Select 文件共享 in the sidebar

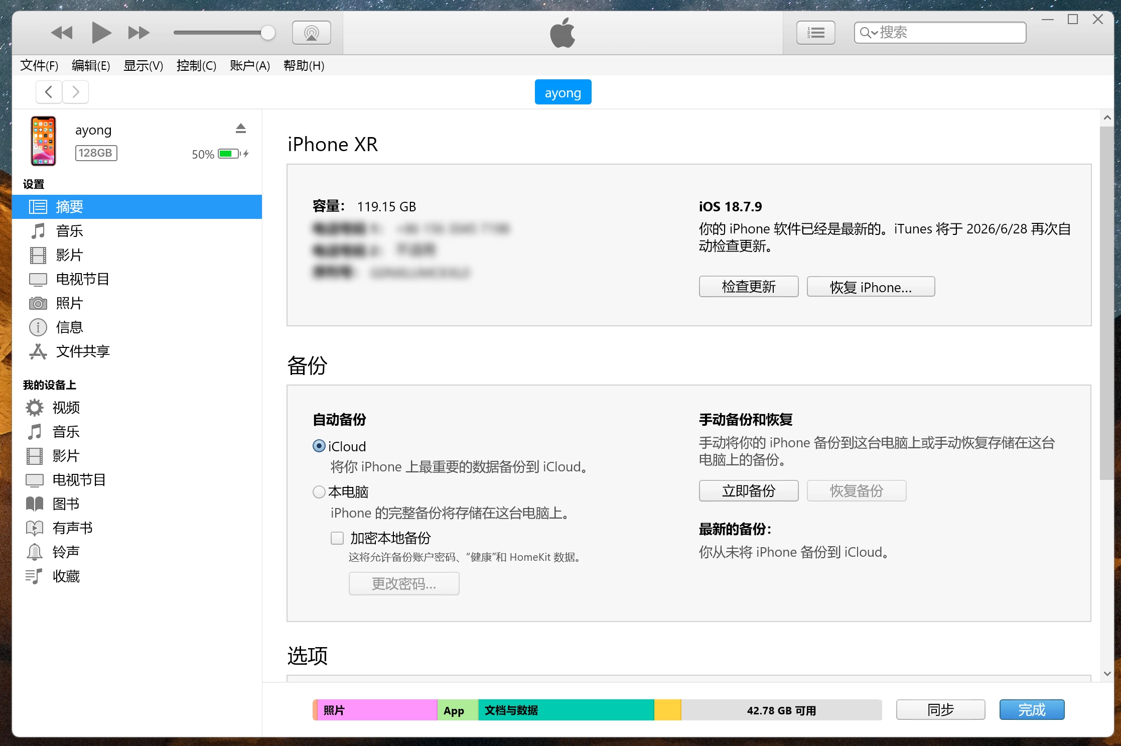pos(137,351)
